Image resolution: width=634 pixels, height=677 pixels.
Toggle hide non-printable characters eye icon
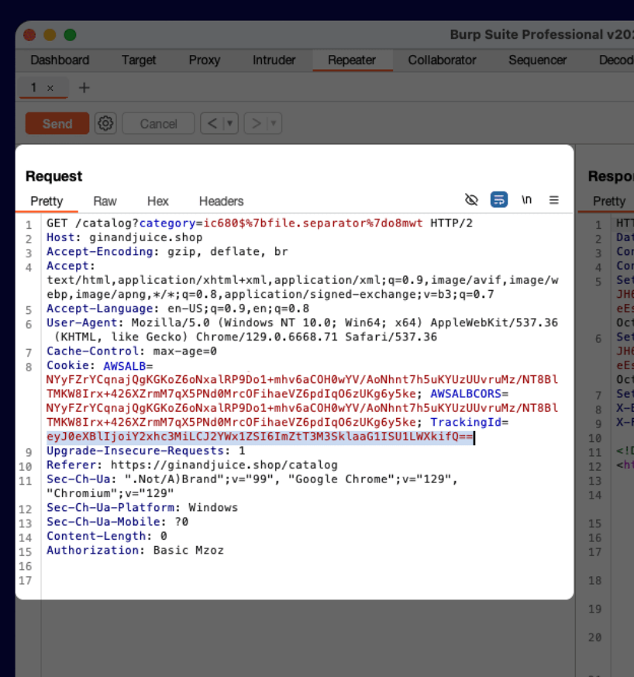point(471,200)
